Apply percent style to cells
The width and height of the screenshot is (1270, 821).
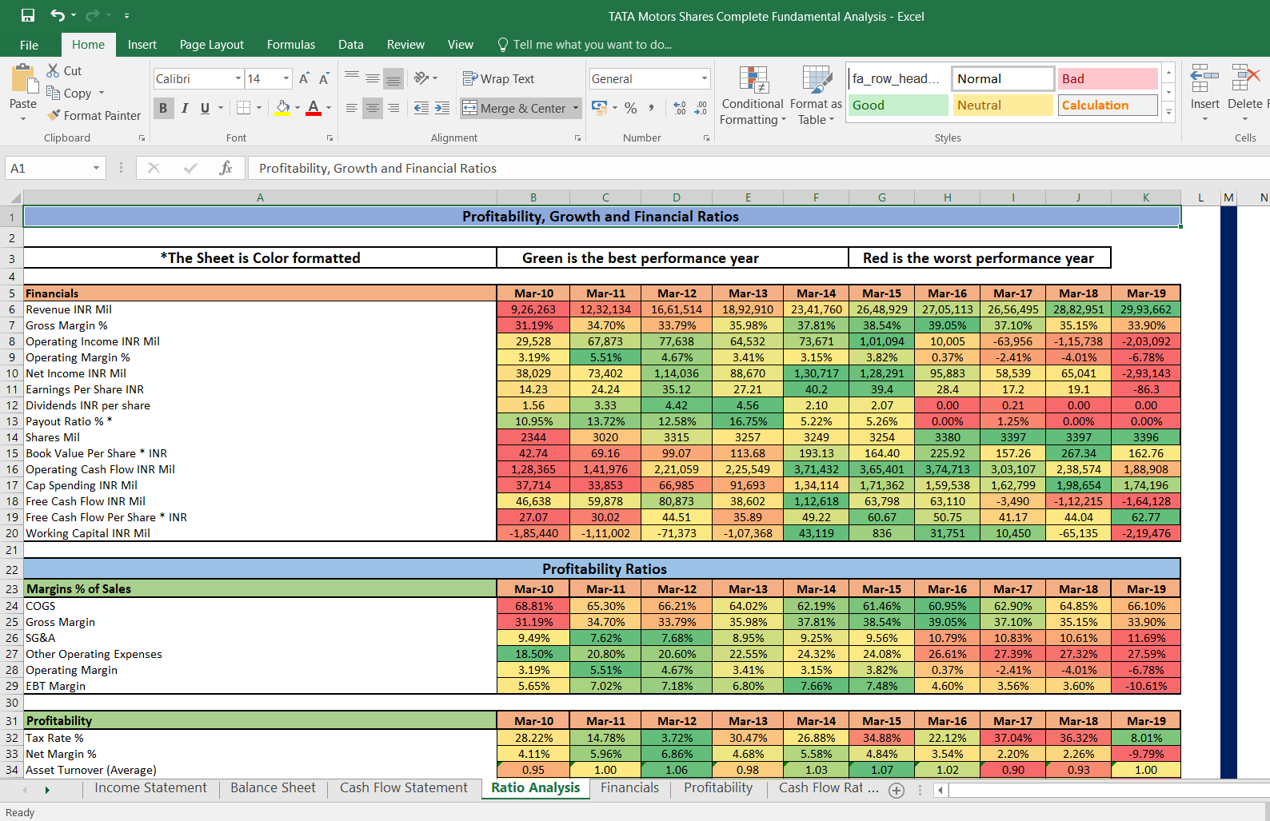[631, 108]
